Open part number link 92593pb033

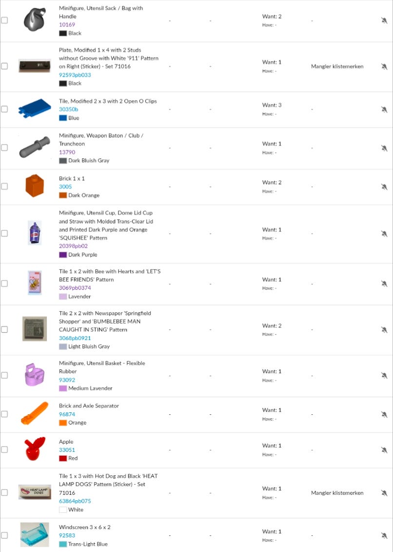pos(75,75)
